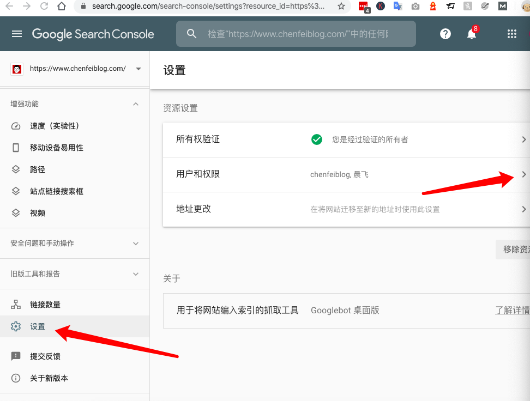Expand 旧版工具和报告 section
The width and height of the screenshot is (530, 401).
[x=136, y=274]
